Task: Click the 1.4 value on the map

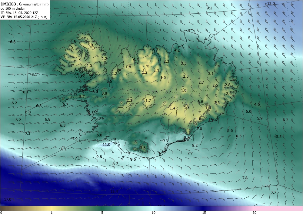Action: pyautogui.click(x=172, y=108)
